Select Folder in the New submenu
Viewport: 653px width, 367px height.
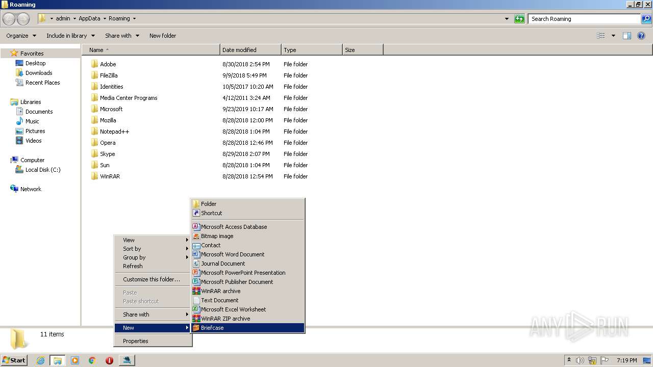[248, 204]
